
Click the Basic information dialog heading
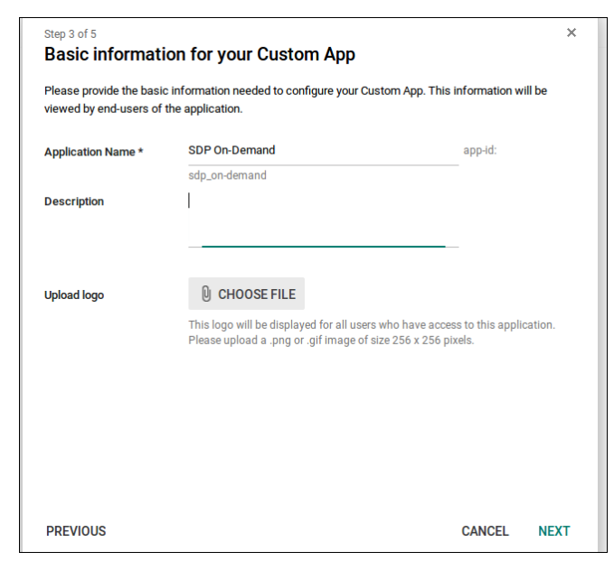200,54
